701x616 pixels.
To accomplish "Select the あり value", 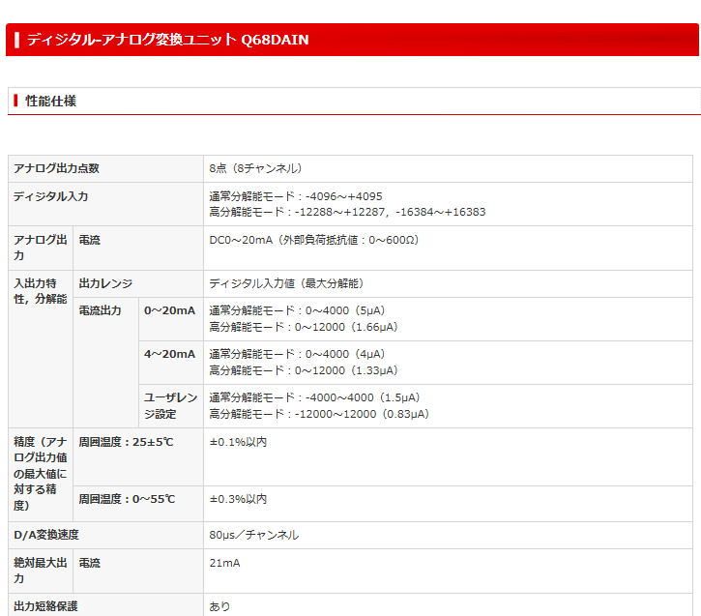I will pyautogui.click(x=219, y=606).
